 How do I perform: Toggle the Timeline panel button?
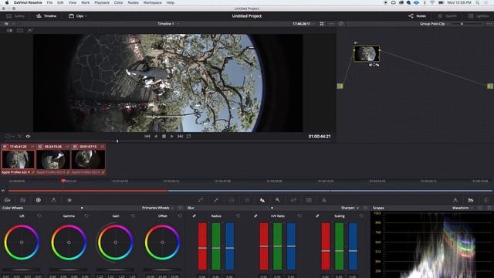[x=46, y=15]
